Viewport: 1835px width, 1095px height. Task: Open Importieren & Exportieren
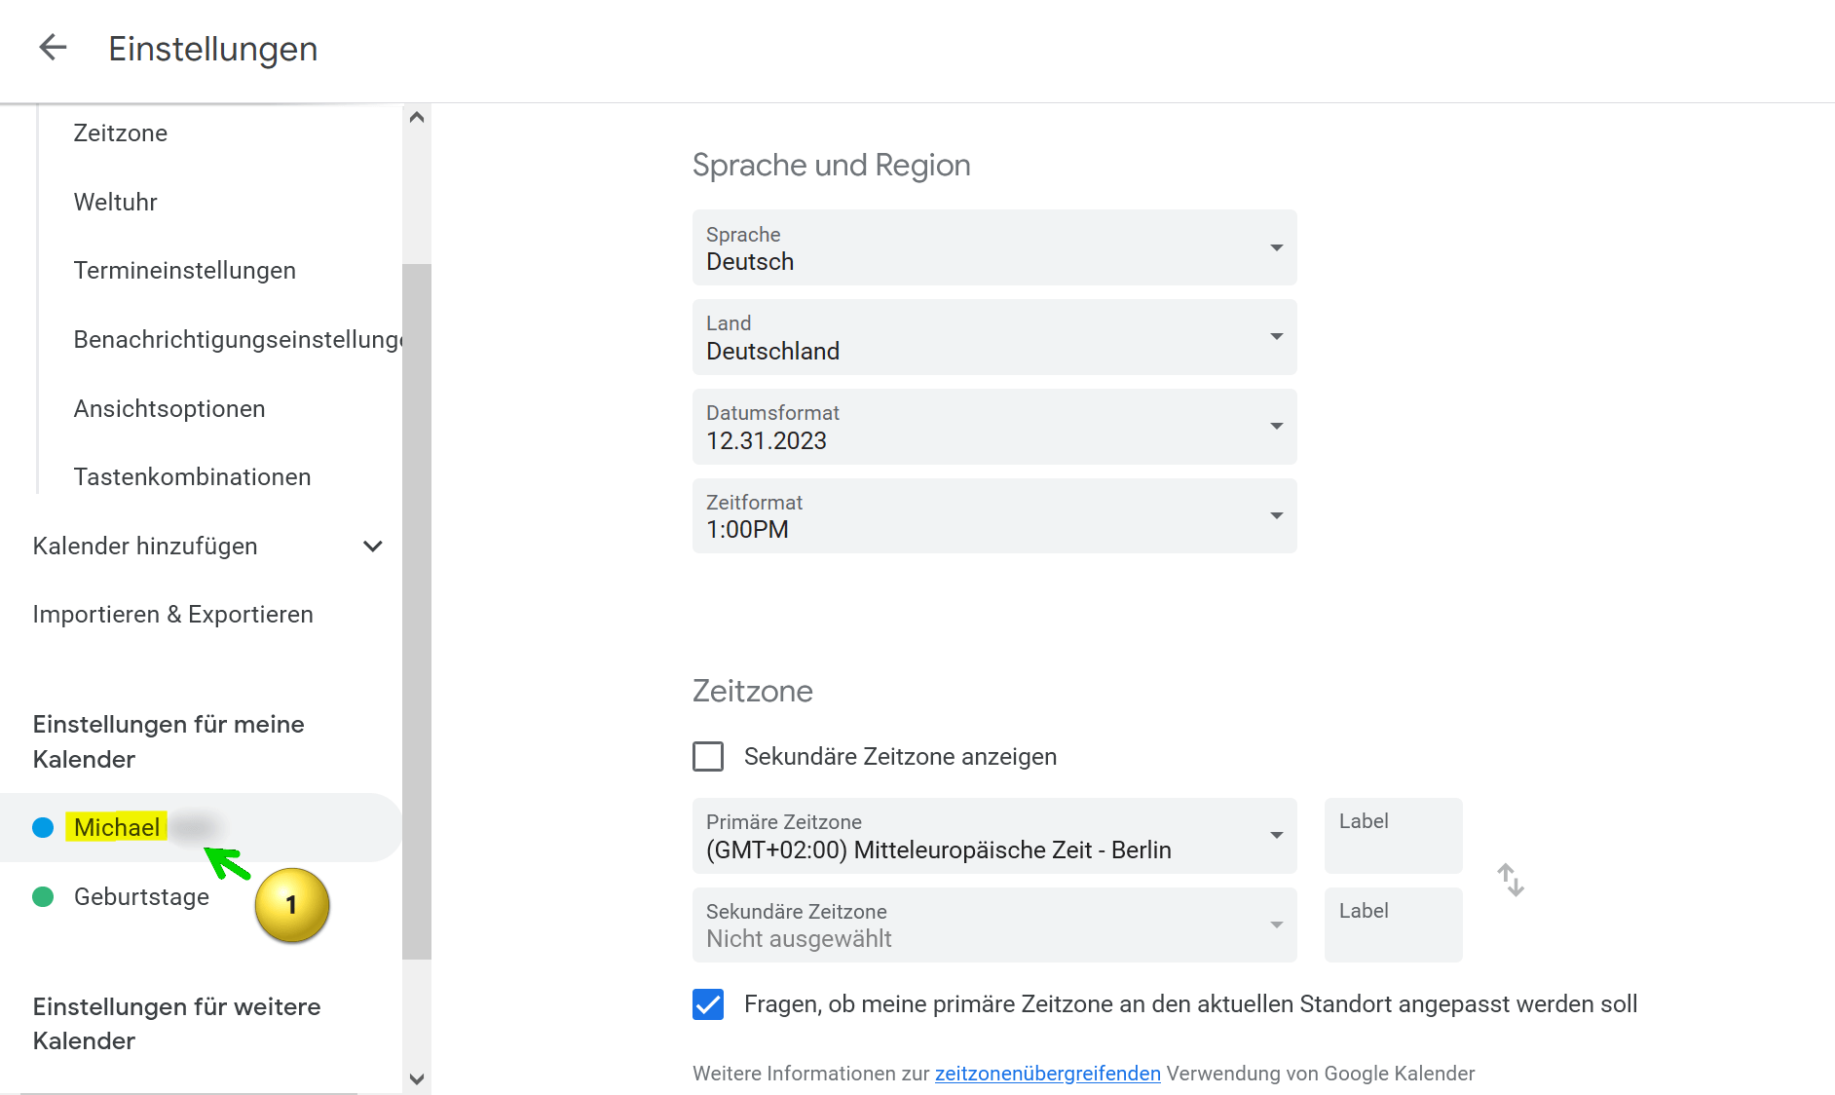click(173, 614)
